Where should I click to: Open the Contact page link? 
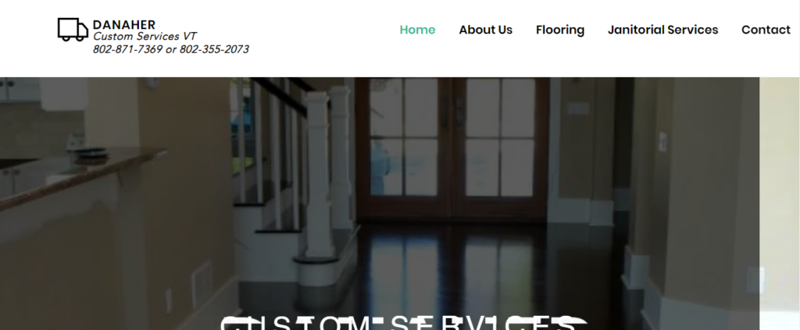tap(766, 30)
